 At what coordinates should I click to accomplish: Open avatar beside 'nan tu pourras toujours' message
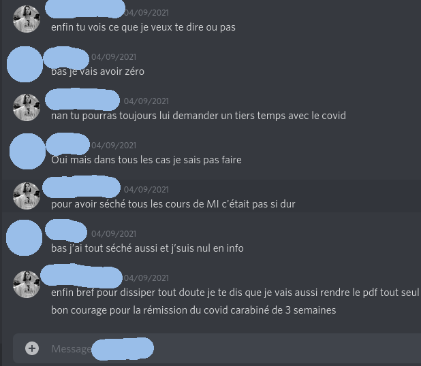coord(27,107)
